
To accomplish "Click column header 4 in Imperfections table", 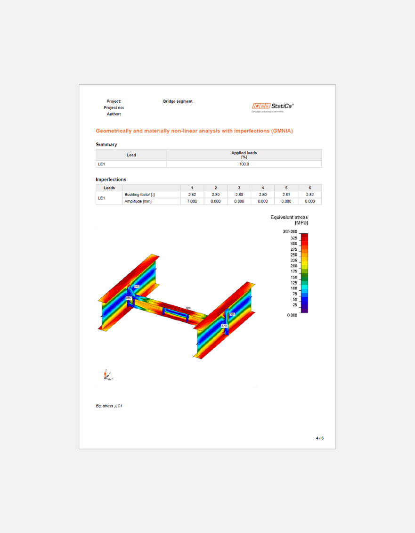I will click(263, 188).
